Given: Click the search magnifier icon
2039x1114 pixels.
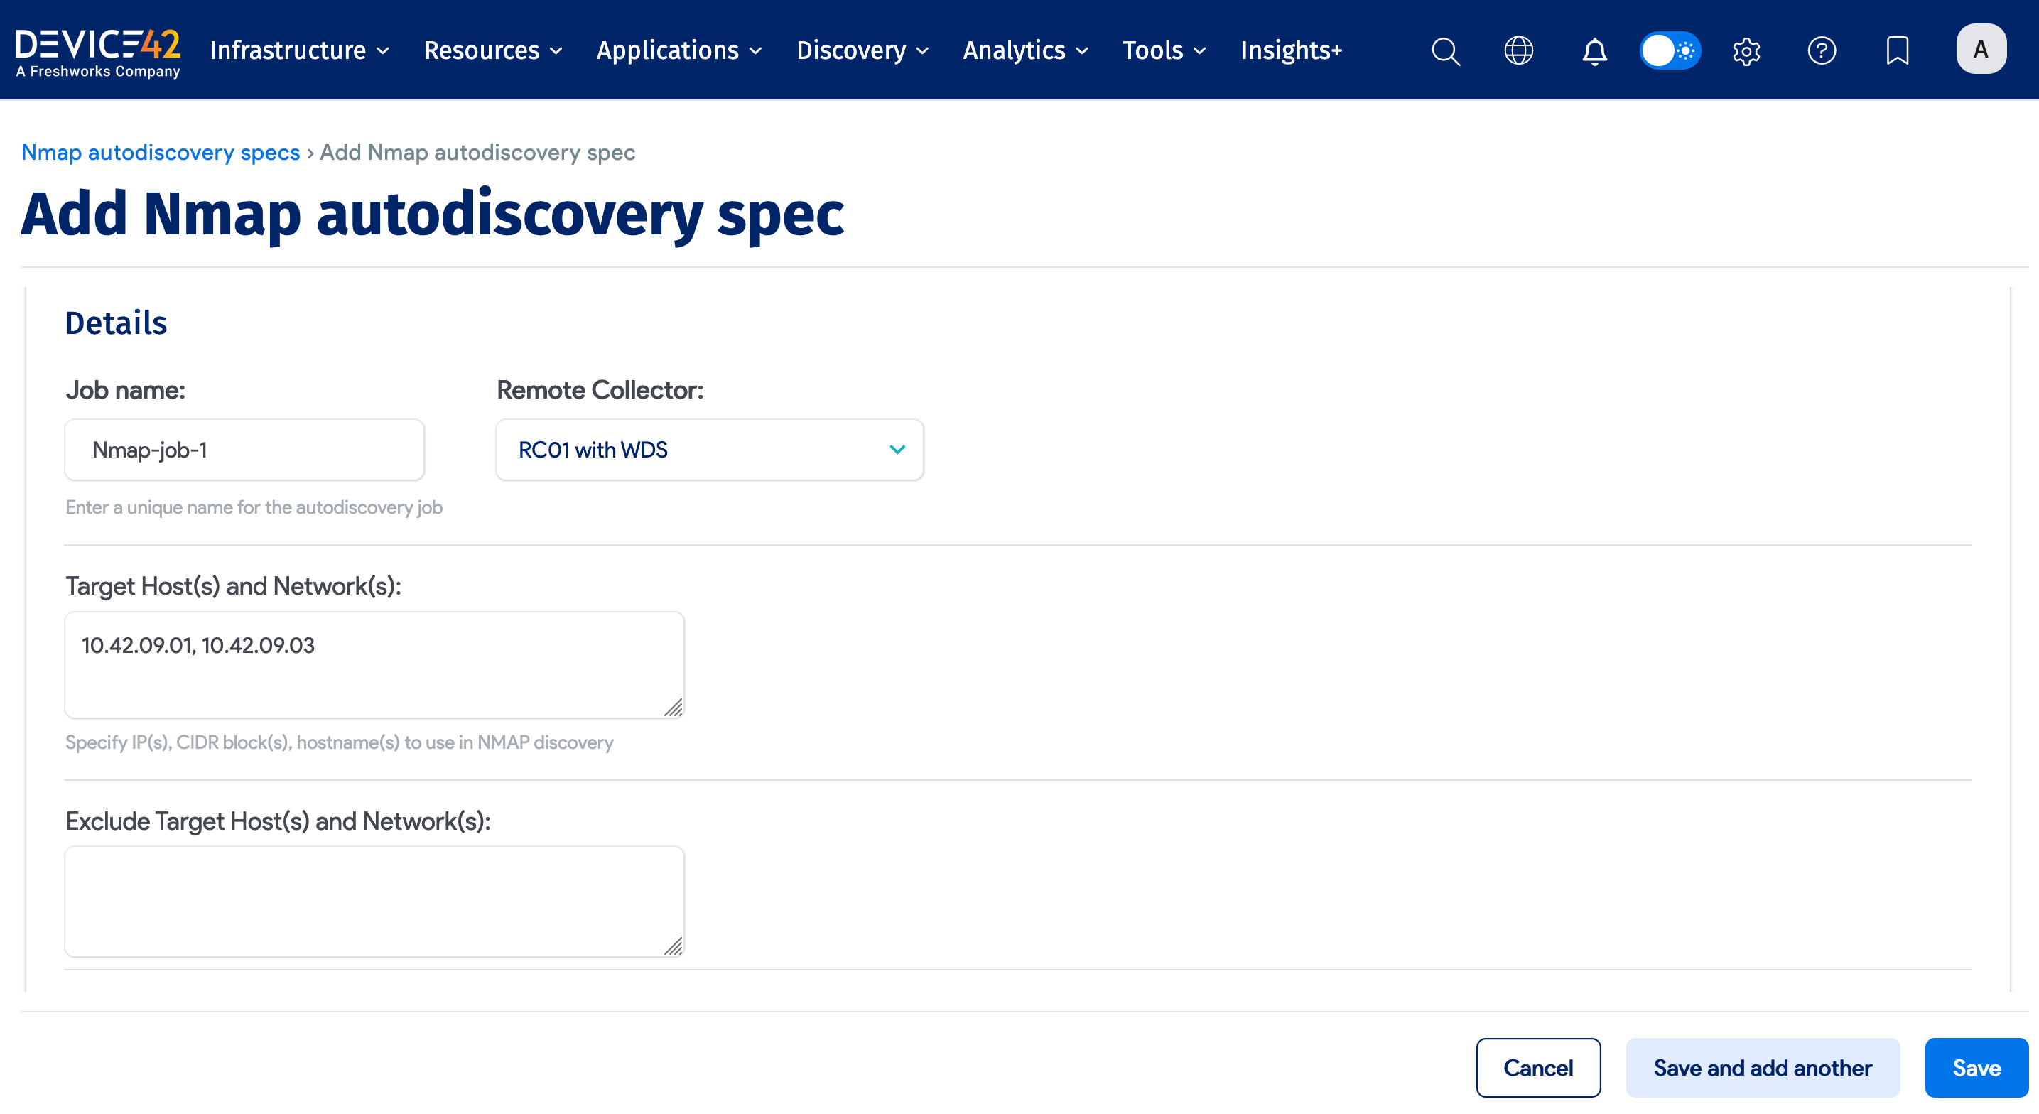Looking at the screenshot, I should coord(1445,50).
